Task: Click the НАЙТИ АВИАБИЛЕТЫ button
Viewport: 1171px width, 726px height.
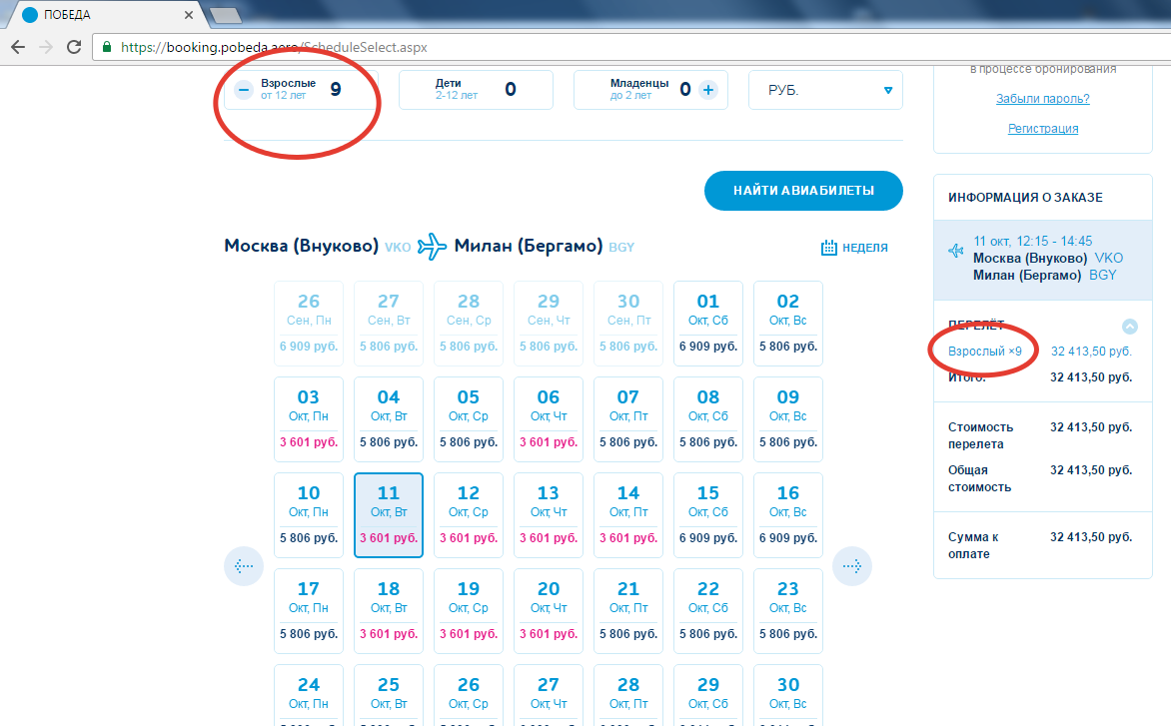Action: [803, 191]
